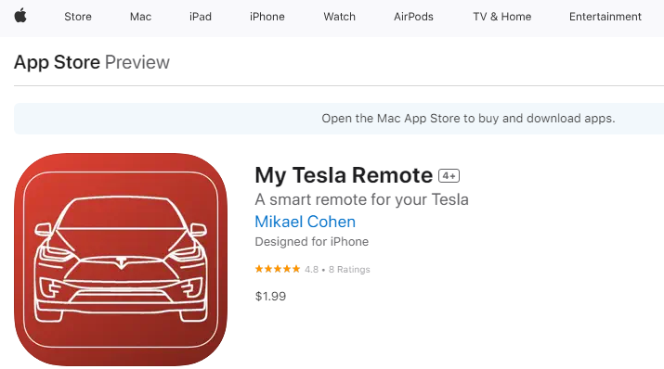Open the TV & Home menu
664x369 pixels.
pyautogui.click(x=502, y=17)
